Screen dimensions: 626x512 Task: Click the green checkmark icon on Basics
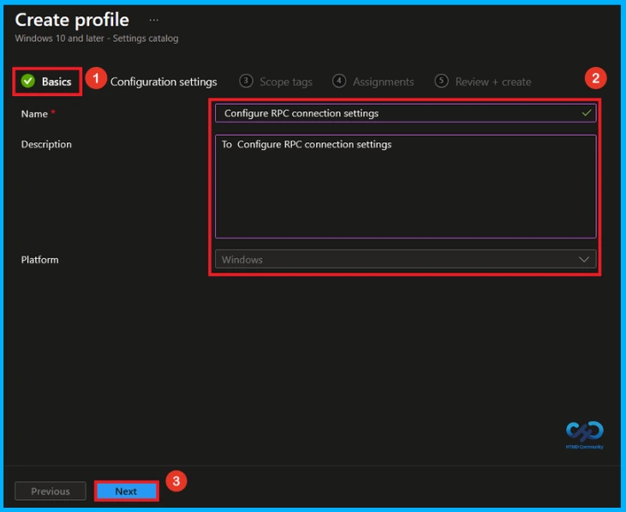pyautogui.click(x=28, y=81)
